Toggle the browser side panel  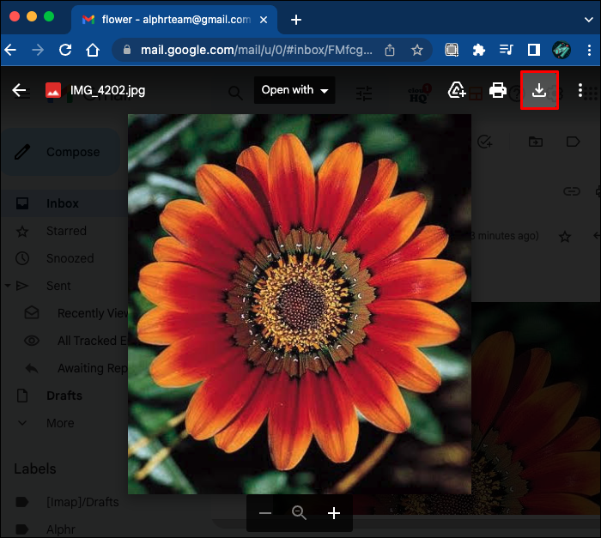(x=533, y=50)
